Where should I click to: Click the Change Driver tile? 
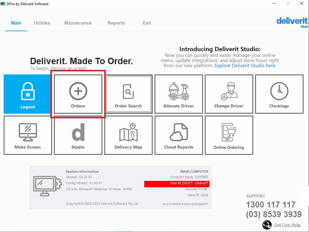click(229, 94)
